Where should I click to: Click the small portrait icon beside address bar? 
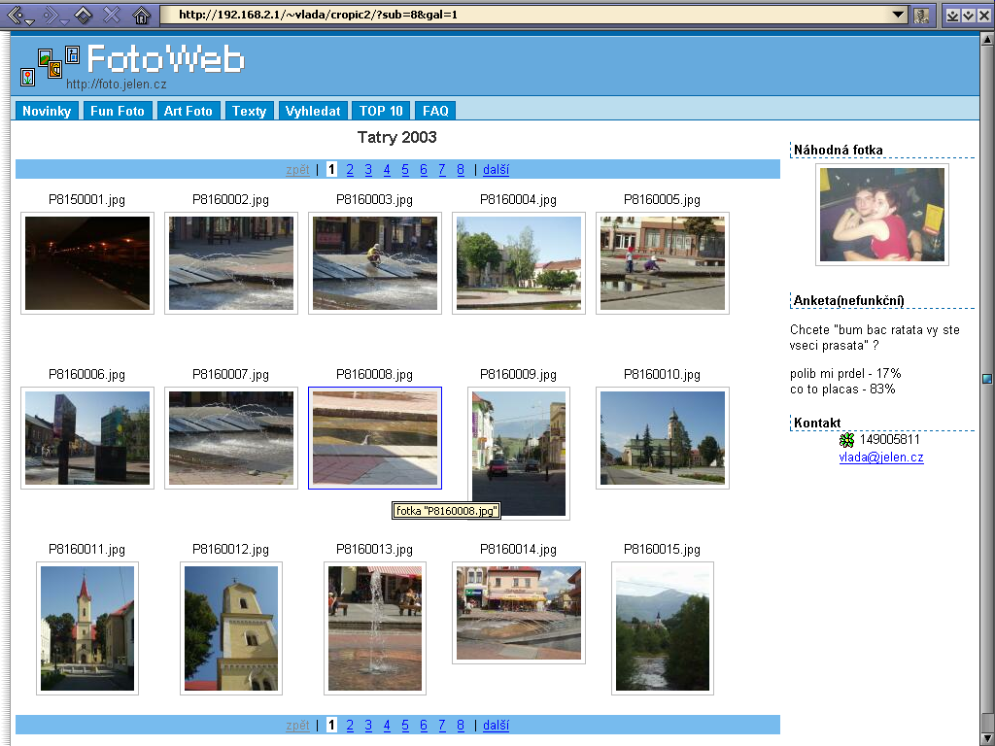921,15
